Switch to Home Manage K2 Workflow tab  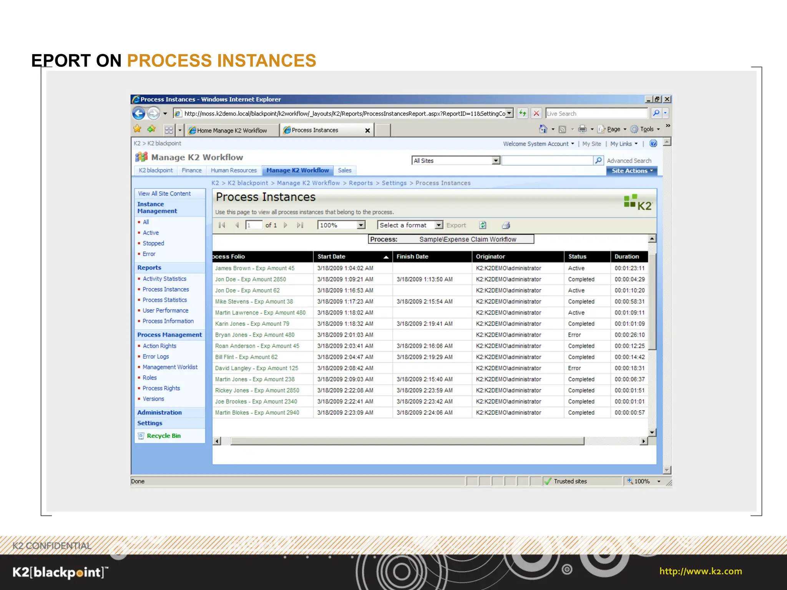(x=232, y=131)
